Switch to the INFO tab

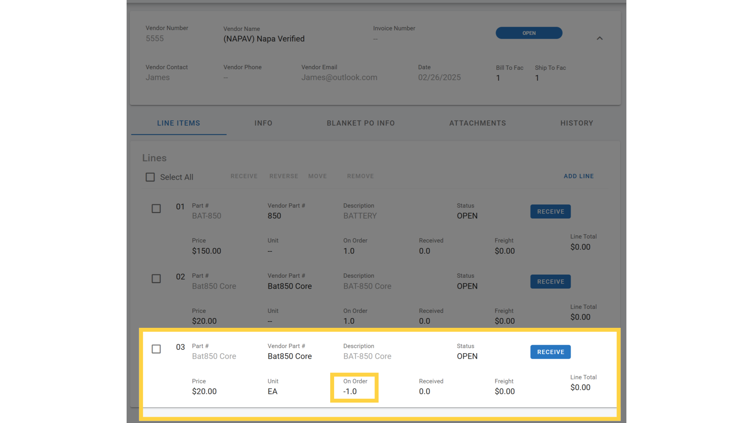tap(263, 123)
